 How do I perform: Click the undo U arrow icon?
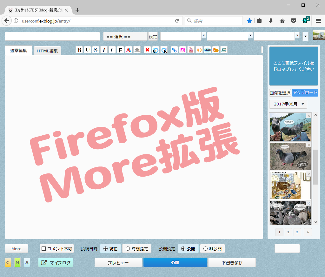point(156,50)
